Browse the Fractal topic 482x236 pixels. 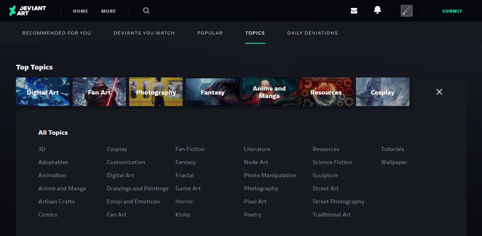pyautogui.click(x=184, y=175)
